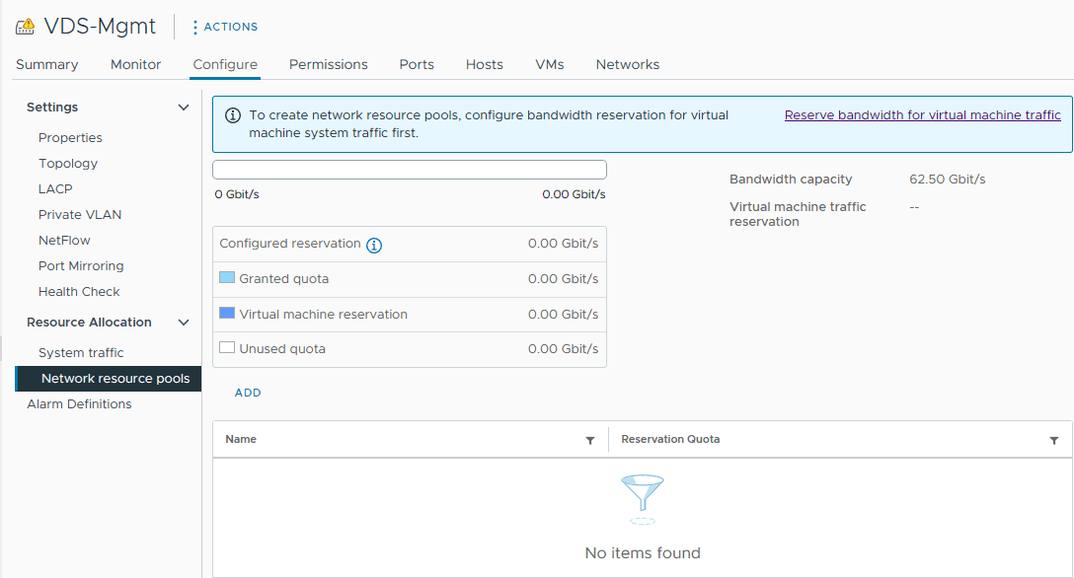This screenshot has width=1074, height=578.
Task: Open the Topology settings page
Action: (68, 163)
